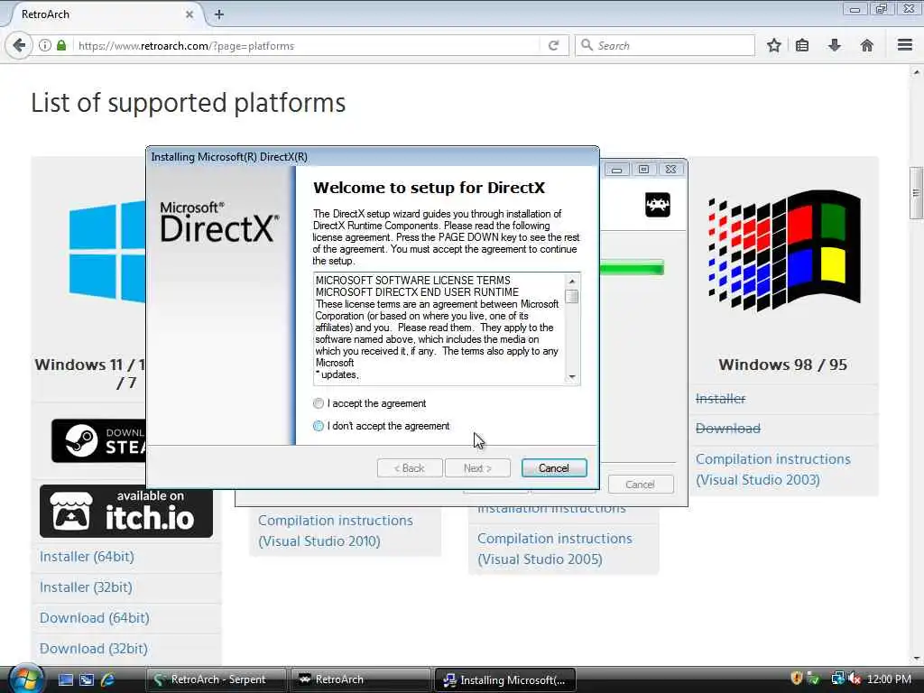924x693 pixels.
Task: Open the browser hamburger menu
Action: pos(905,45)
